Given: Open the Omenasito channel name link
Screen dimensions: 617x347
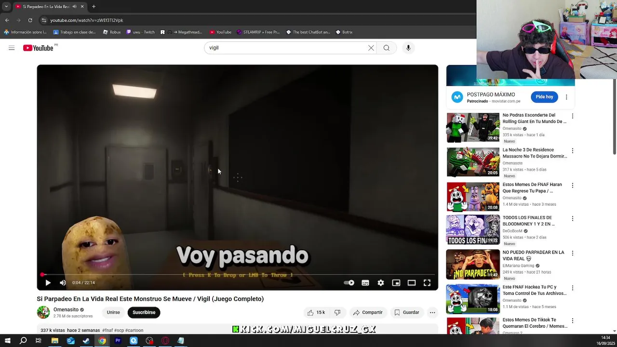Looking at the screenshot, I should coord(66,309).
